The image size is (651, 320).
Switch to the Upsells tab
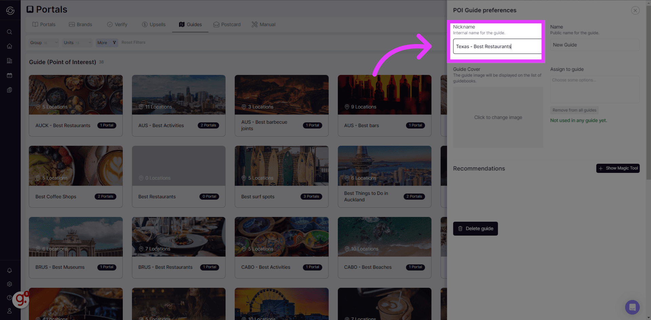click(154, 24)
